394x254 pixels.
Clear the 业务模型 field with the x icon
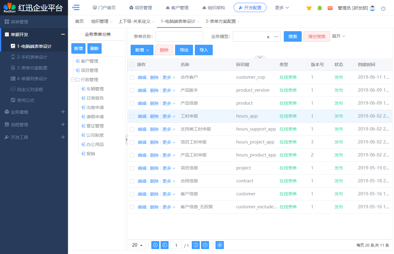tap(268, 37)
